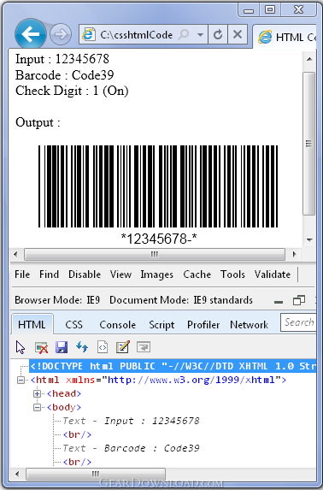Select the DOCTYPE html PUBLIC line
The image size is (323, 490).
[173, 366]
